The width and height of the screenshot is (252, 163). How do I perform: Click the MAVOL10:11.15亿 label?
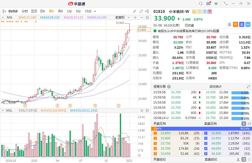point(84,111)
